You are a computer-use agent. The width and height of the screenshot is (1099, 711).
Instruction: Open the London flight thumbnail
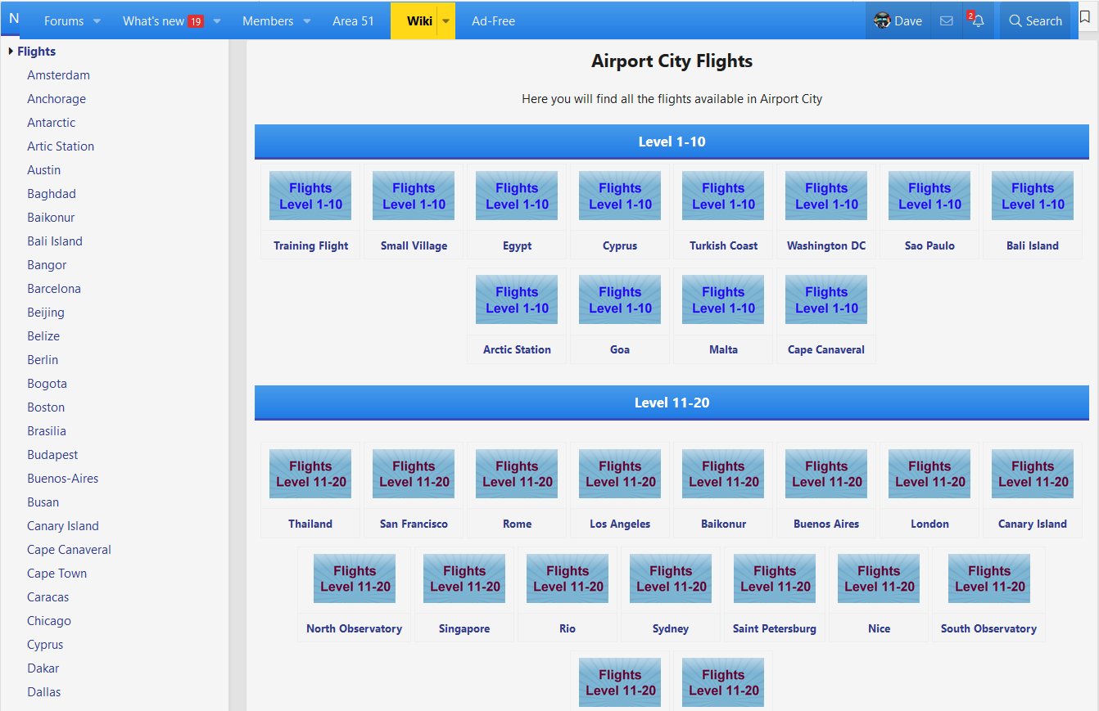click(x=929, y=474)
